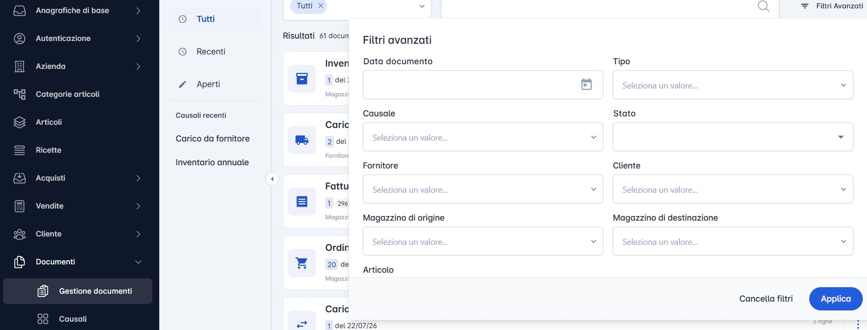This screenshot has height=330, width=867.
Task: Open the Stato dropdown
Action: [x=733, y=137]
